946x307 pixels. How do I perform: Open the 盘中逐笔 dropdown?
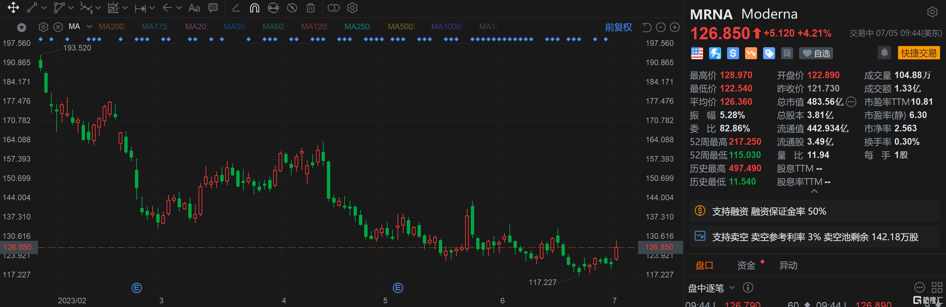712,288
